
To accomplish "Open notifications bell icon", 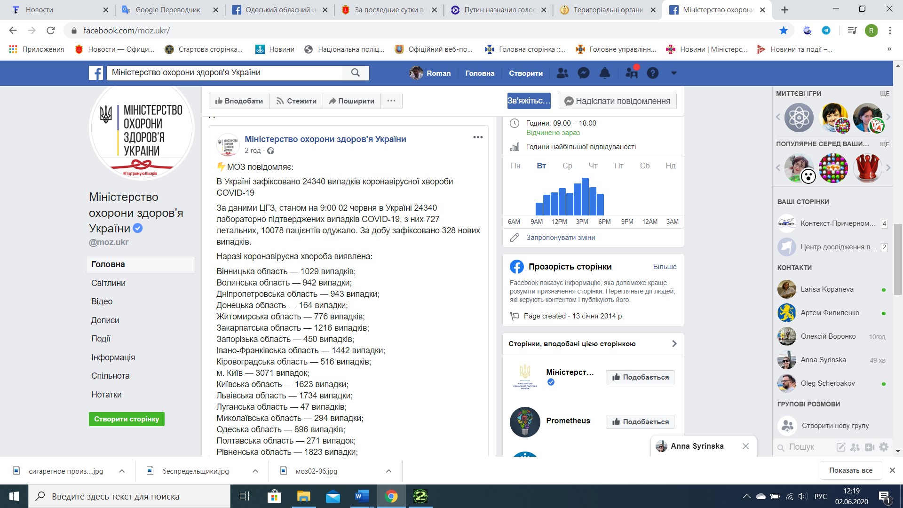I will [605, 73].
